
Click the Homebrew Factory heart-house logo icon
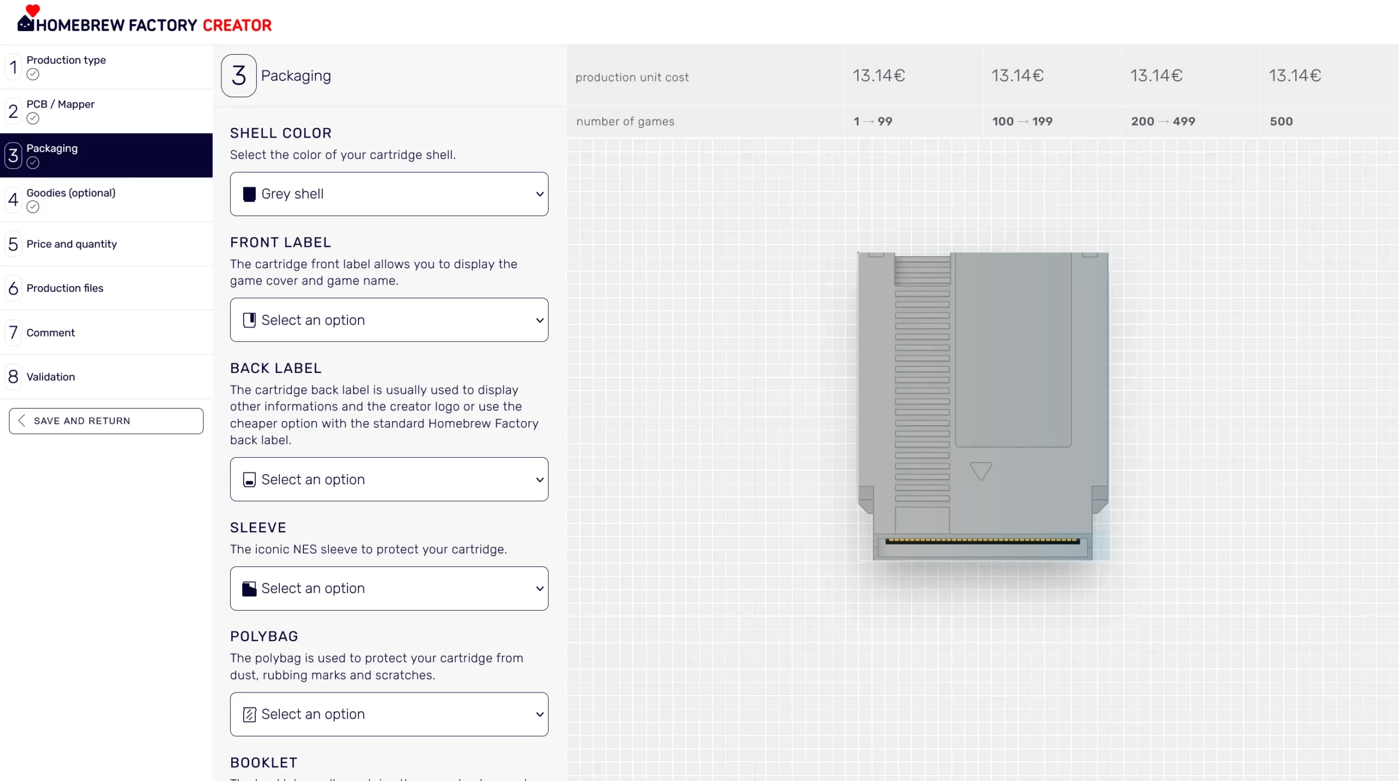26,17
